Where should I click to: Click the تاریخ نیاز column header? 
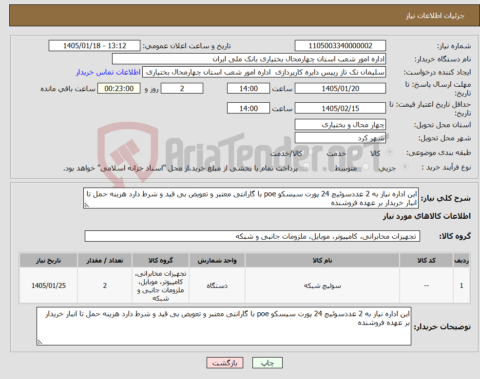click(x=48, y=260)
